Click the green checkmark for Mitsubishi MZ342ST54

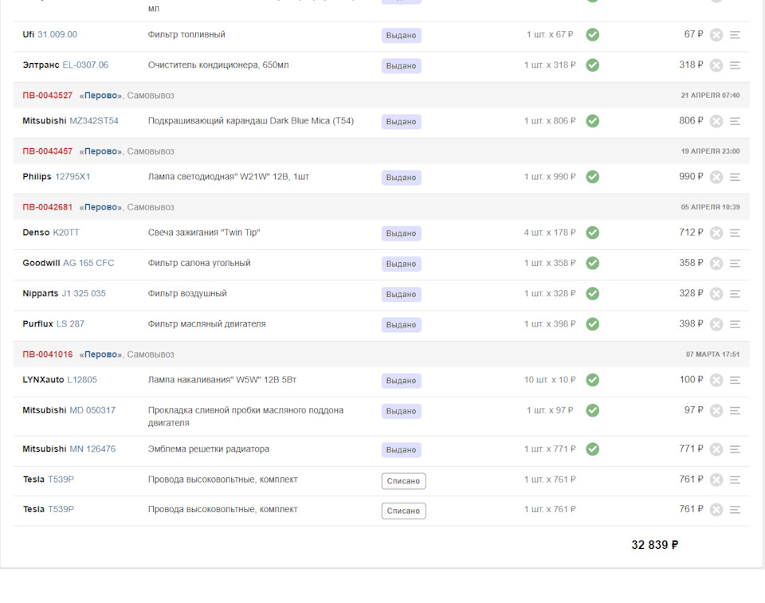click(x=592, y=121)
